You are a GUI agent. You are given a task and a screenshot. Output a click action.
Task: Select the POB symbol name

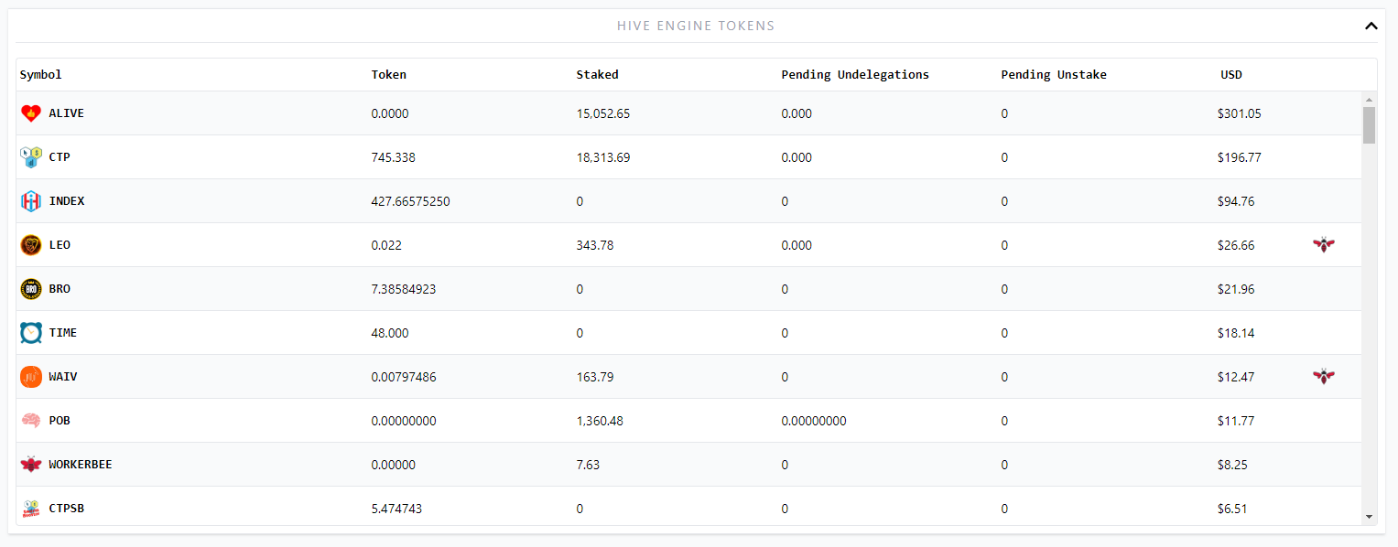[60, 421]
